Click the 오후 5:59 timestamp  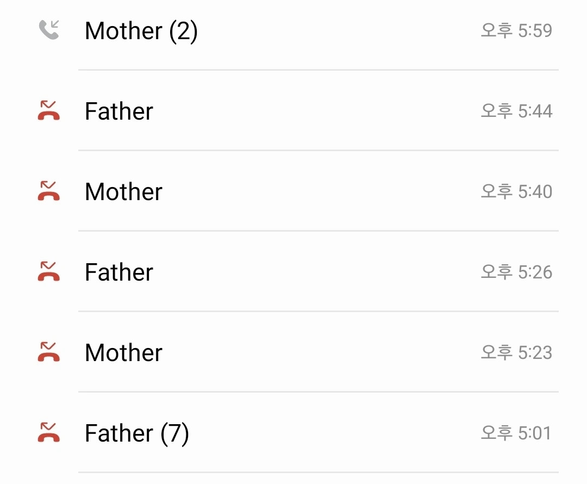coord(516,30)
